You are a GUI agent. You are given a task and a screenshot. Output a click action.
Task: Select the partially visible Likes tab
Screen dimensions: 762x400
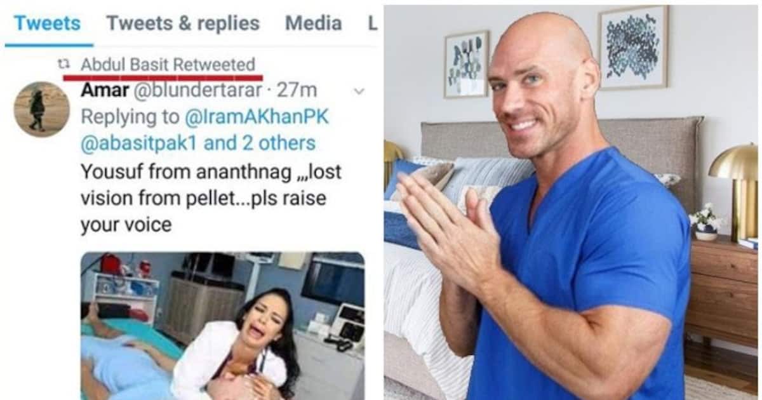(373, 23)
